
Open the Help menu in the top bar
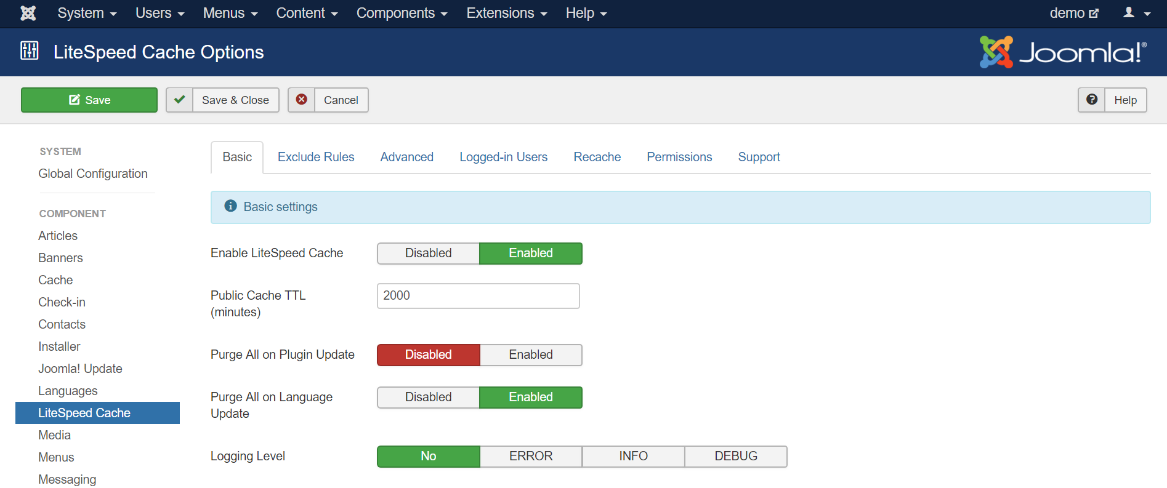(x=586, y=13)
